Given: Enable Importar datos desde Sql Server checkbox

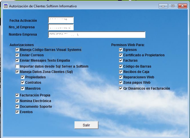Looking at the screenshot, I should click(17, 66).
